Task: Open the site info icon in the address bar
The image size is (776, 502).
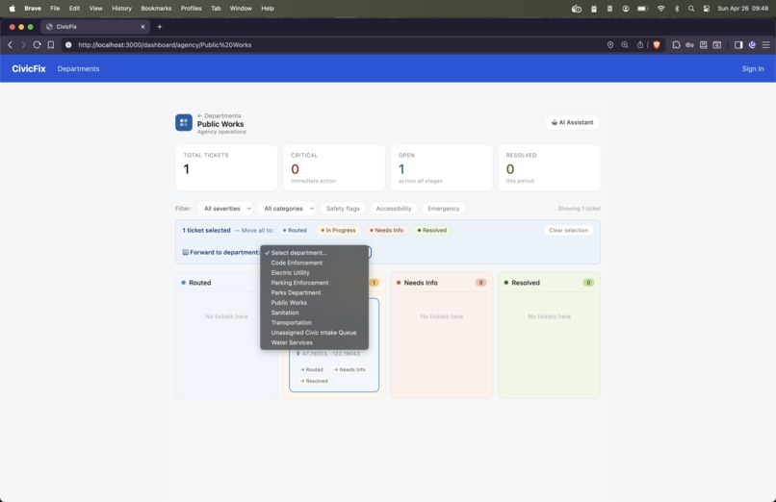Action: [x=68, y=45]
